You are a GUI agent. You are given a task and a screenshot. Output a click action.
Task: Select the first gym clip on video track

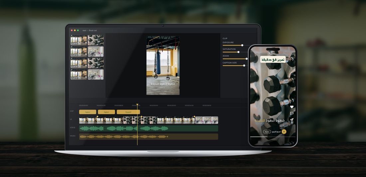(x=101, y=120)
